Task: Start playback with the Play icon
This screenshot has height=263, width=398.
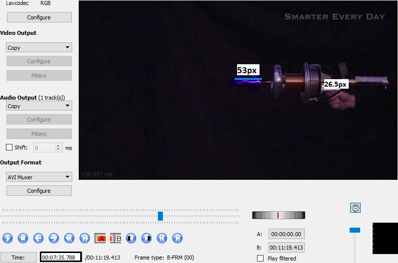Action: (x=7, y=238)
